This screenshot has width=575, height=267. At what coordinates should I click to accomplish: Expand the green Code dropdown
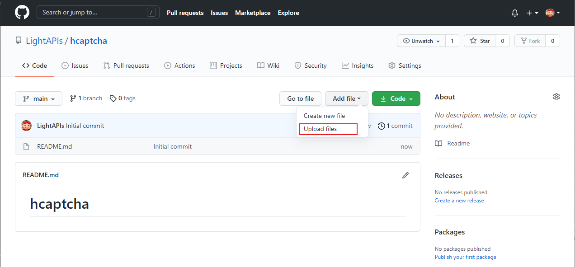click(396, 98)
